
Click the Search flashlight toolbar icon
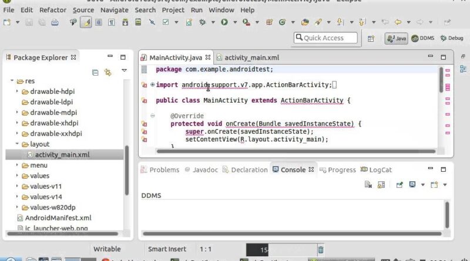pos(318,22)
